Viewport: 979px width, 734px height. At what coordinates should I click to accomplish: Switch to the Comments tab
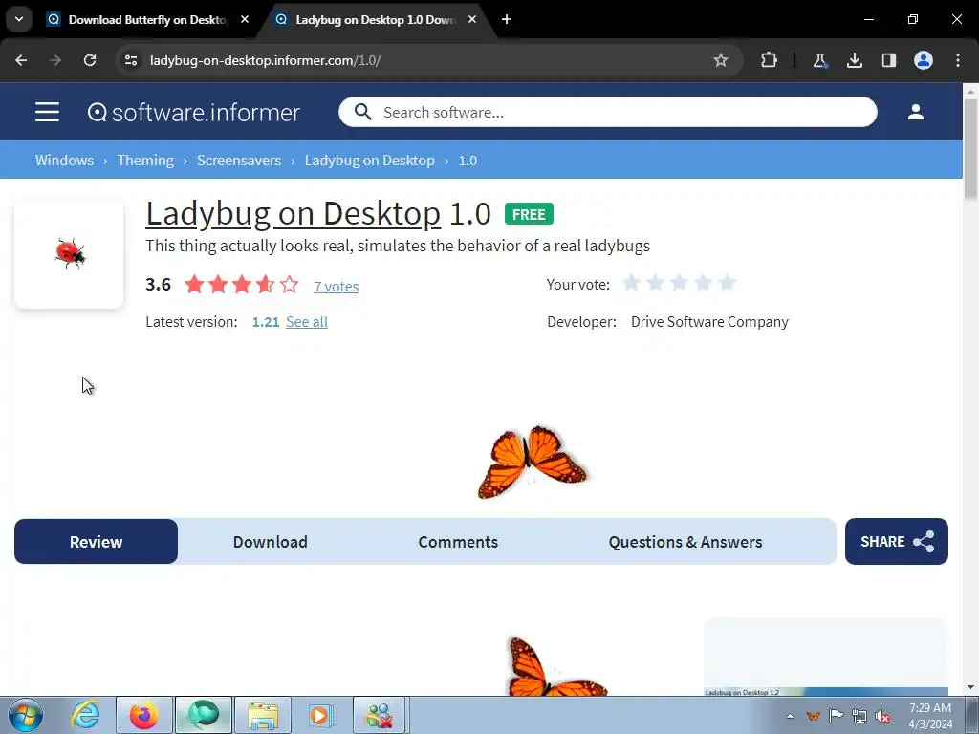click(458, 542)
